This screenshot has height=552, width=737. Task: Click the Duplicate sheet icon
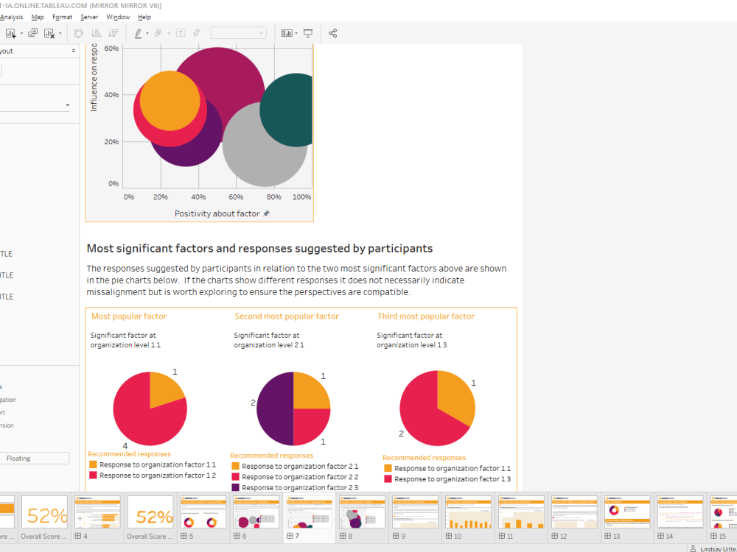(x=33, y=33)
